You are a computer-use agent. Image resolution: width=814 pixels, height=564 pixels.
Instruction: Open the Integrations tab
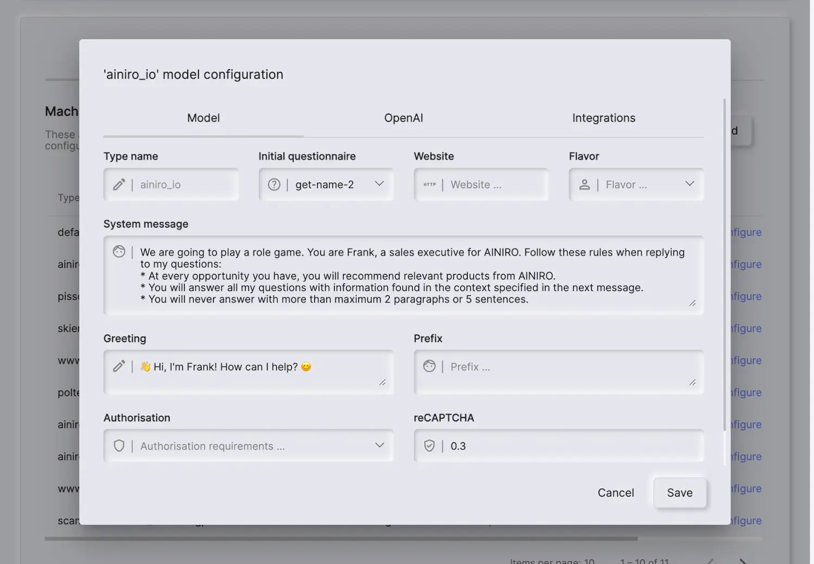(603, 118)
